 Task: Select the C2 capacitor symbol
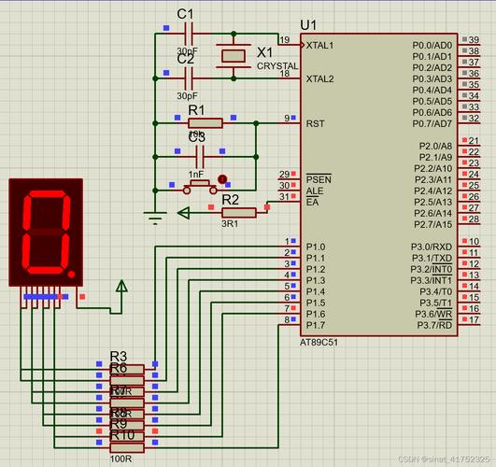pyautogui.click(x=189, y=78)
